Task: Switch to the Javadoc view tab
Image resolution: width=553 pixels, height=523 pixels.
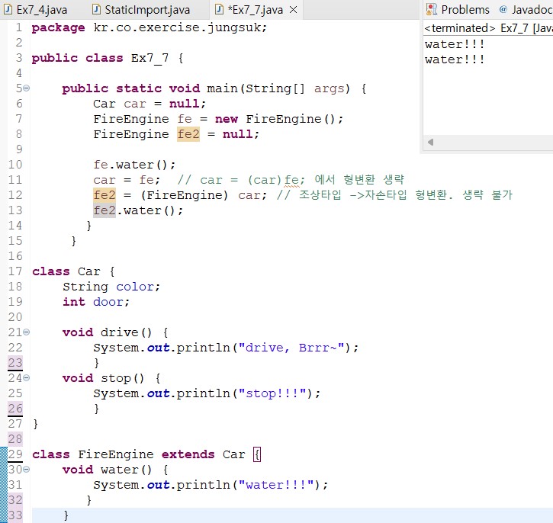Action: click(x=526, y=9)
